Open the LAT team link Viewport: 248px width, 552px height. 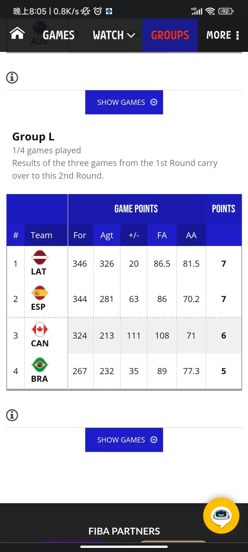tap(39, 272)
